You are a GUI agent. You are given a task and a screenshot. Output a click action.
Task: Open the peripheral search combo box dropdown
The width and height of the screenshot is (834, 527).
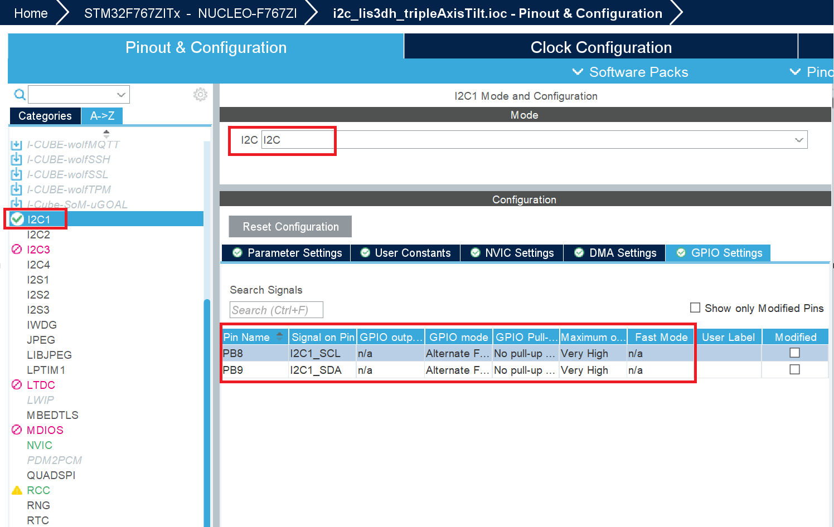click(x=120, y=95)
